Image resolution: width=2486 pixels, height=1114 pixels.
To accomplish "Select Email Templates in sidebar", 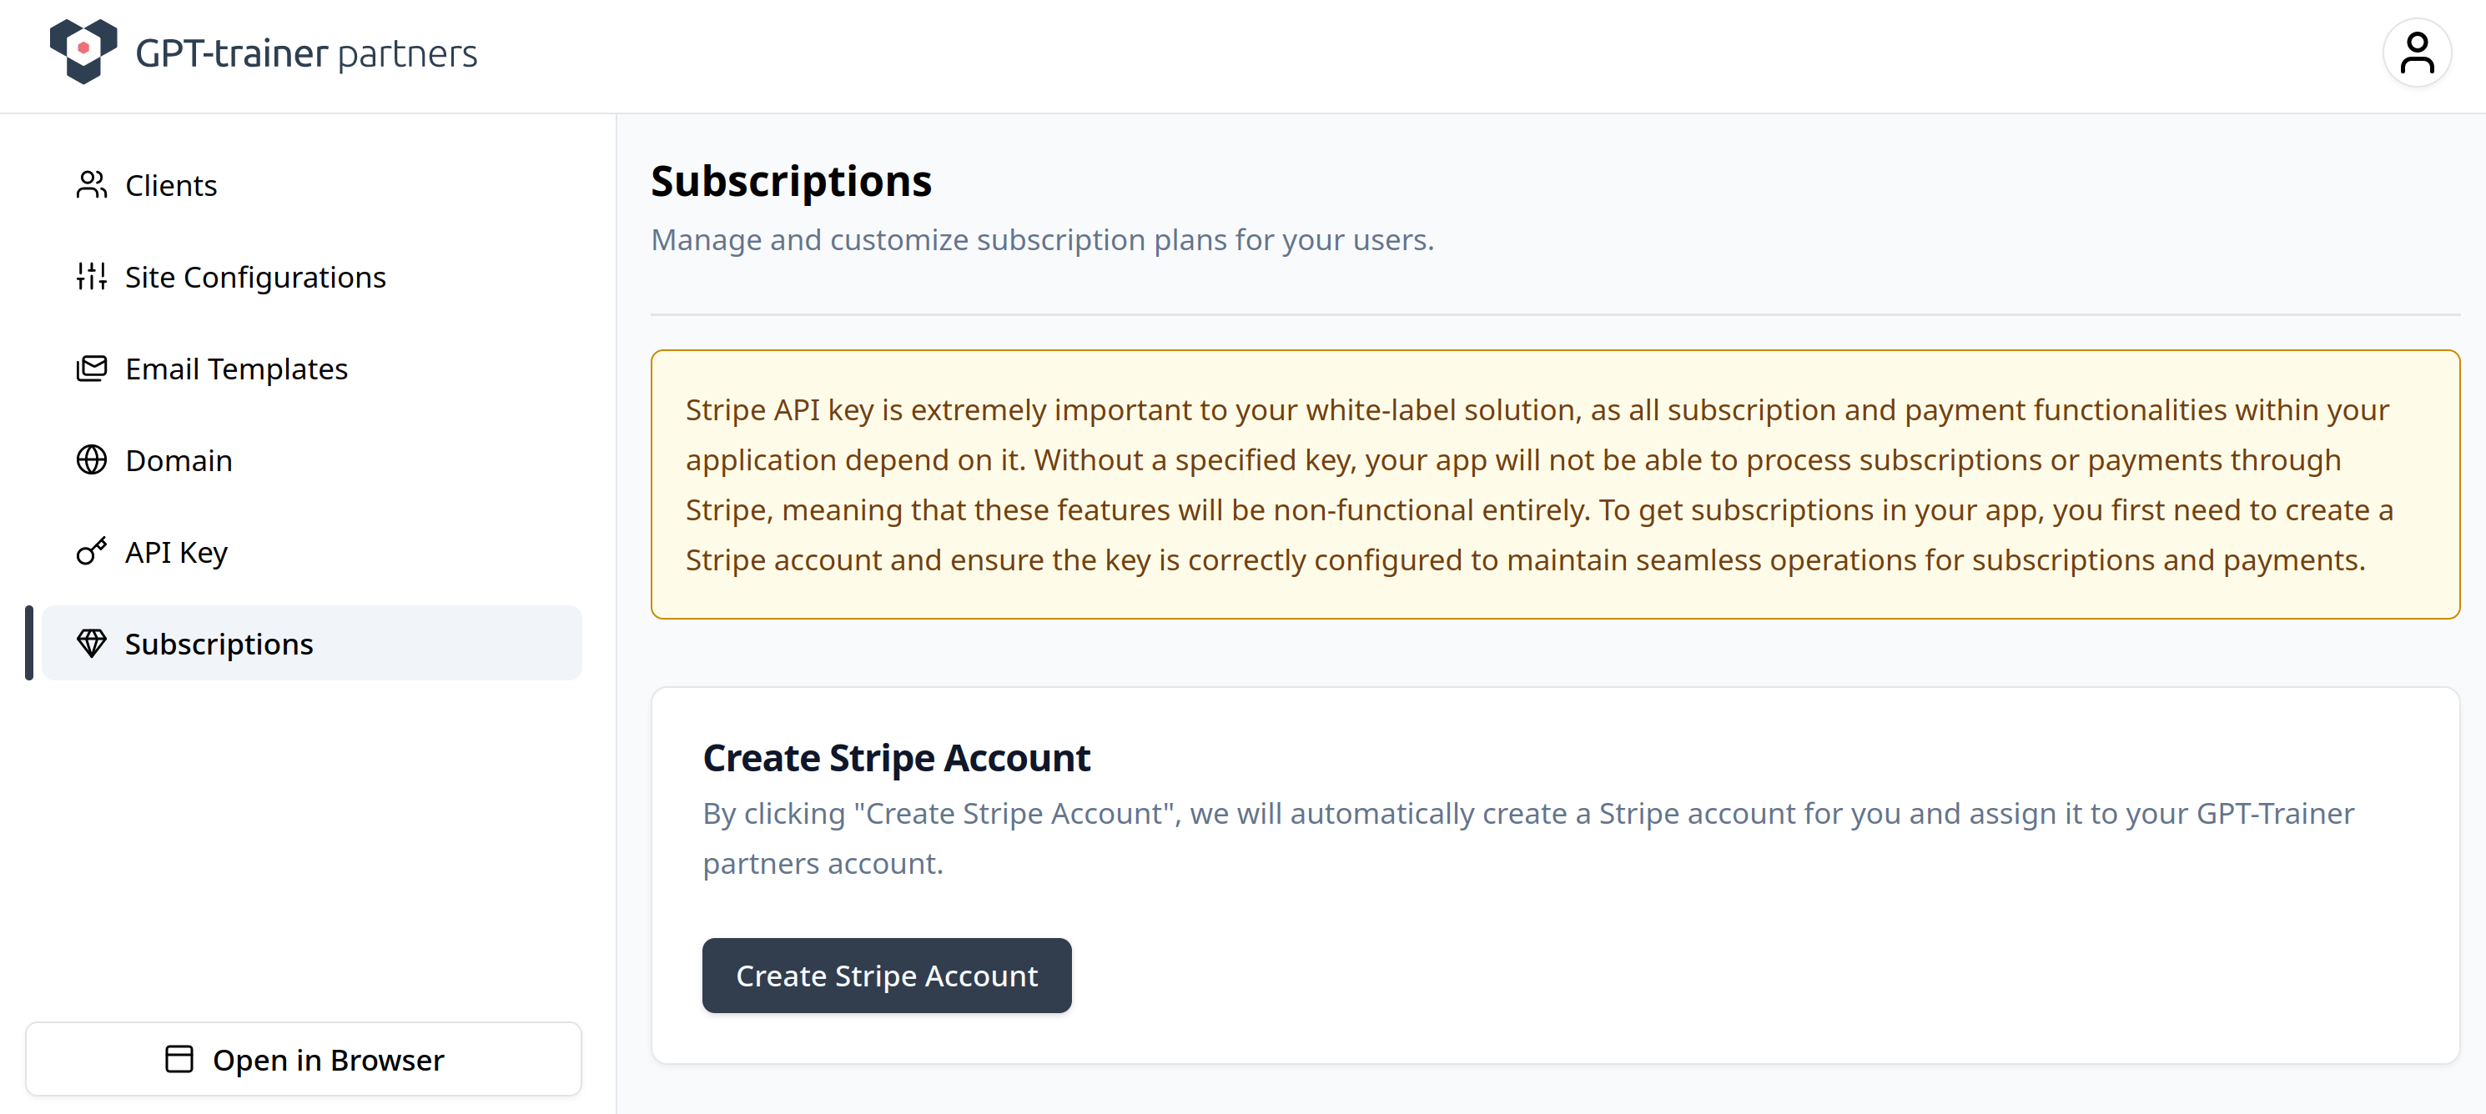I will pyautogui.click(x=236, y=369).
